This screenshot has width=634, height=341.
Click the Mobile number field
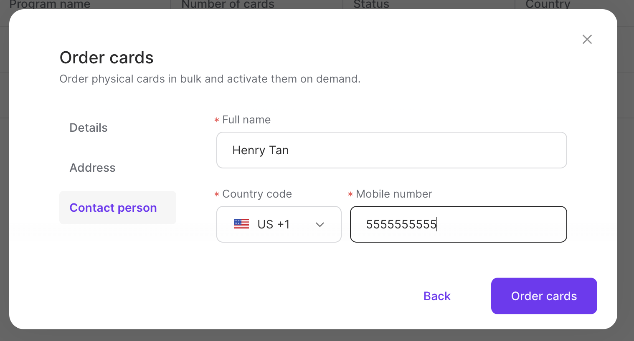(x=458, y=224)
